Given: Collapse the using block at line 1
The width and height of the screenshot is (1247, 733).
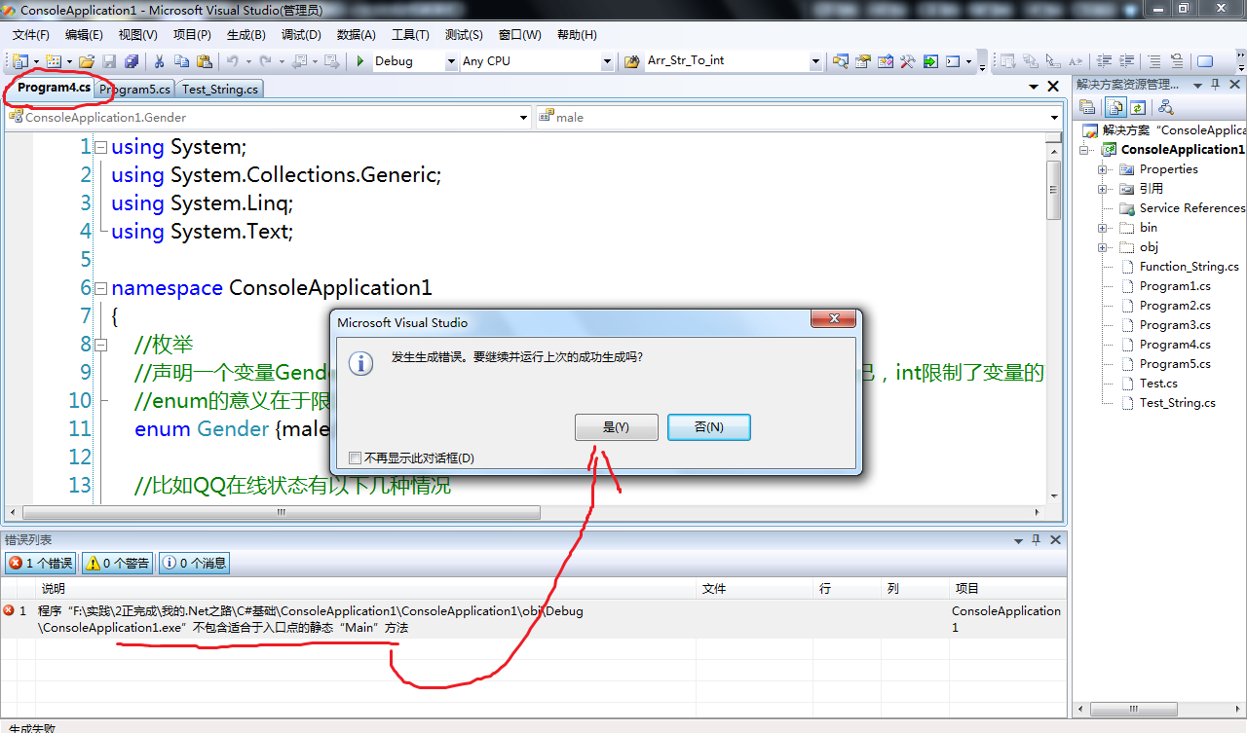Looking at the screenshot, I should click(x=100, y=147).
